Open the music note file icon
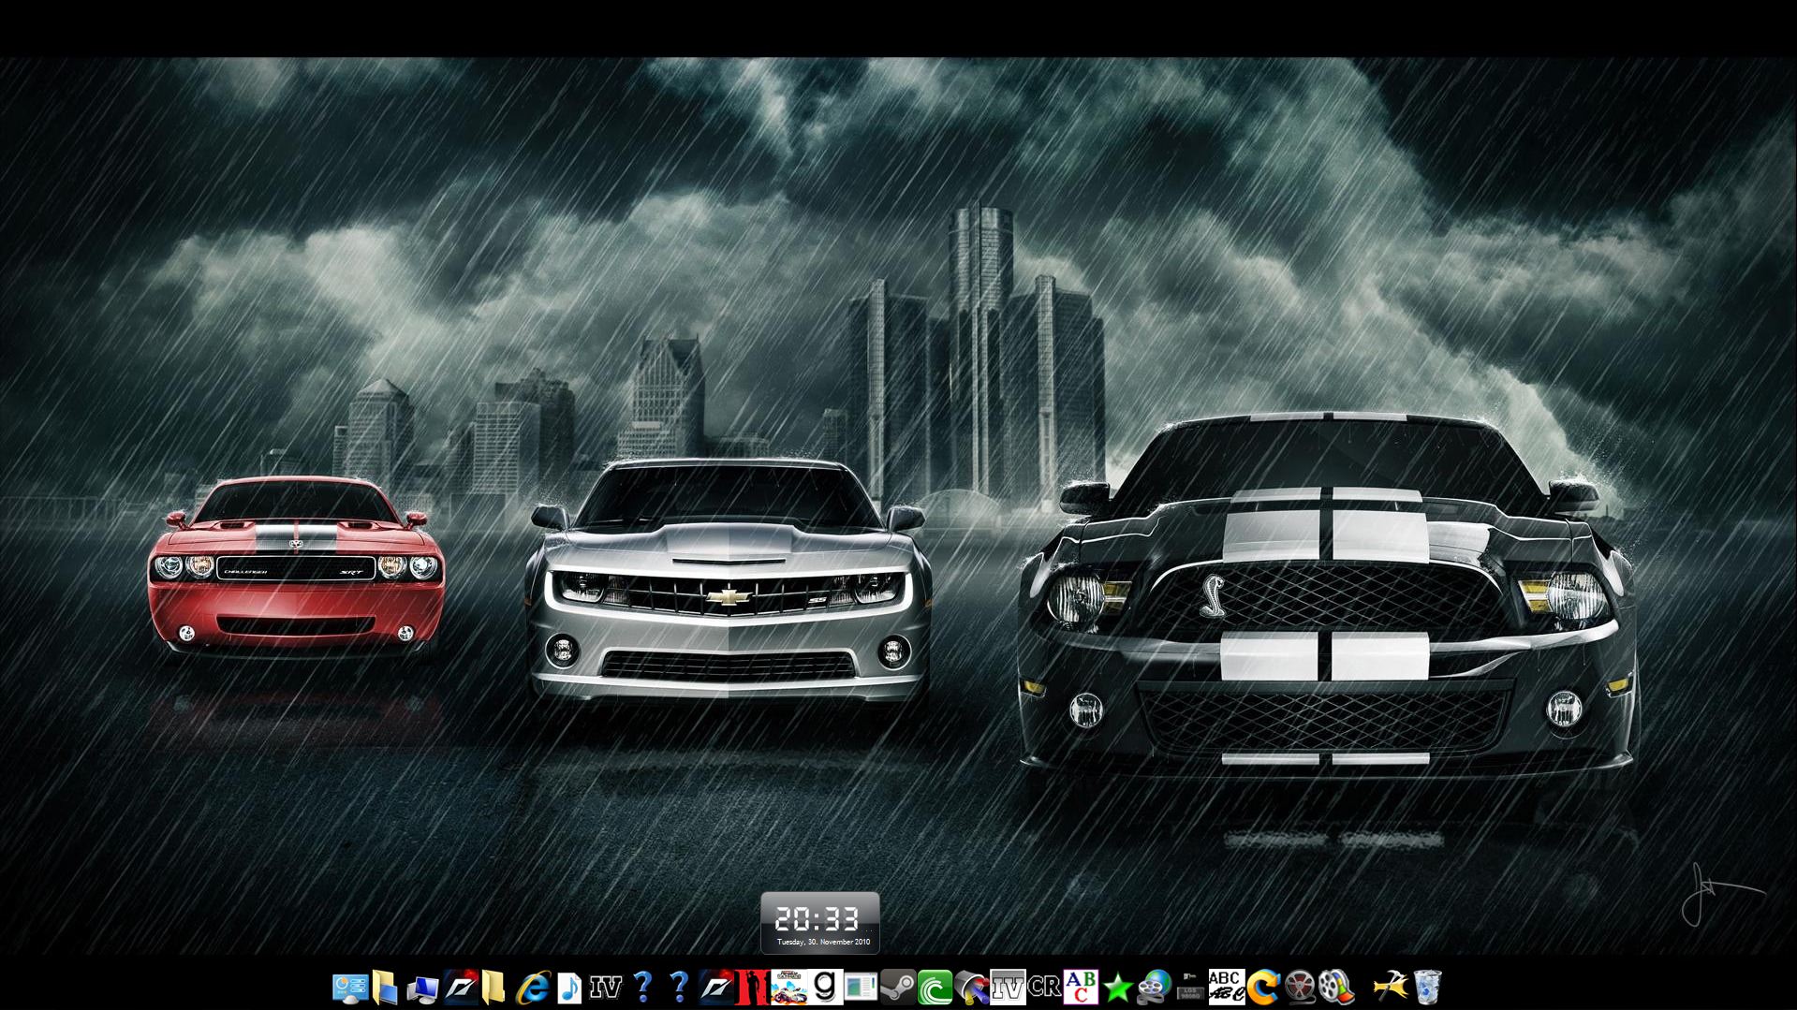Screen dimensions: 1797x1010 [569, 988]
